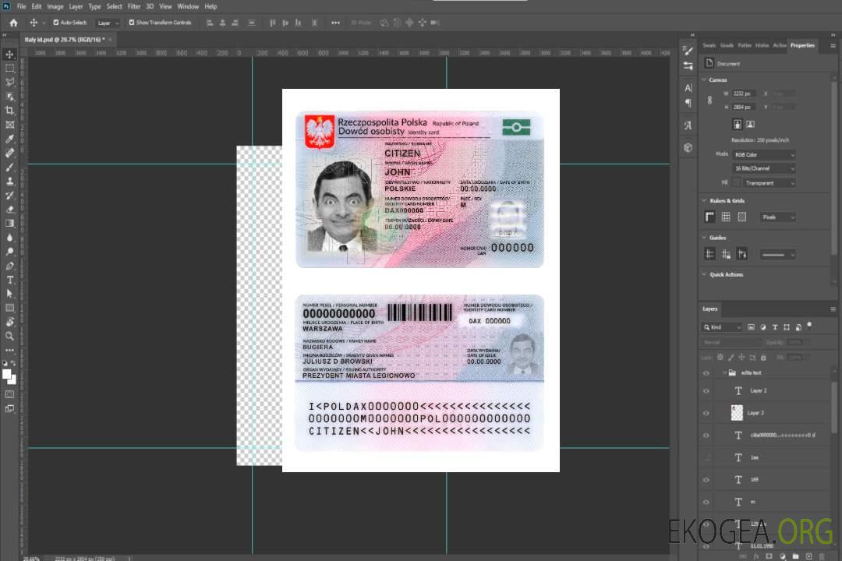This screenshot has height=561, width=842.
Task: Open the Filter menu
Action: (134, 6)
